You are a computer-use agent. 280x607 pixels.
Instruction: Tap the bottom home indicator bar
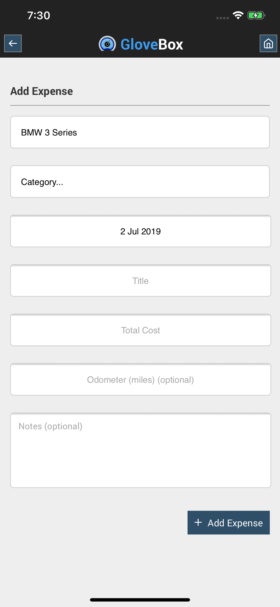click(x=140, y=600)
